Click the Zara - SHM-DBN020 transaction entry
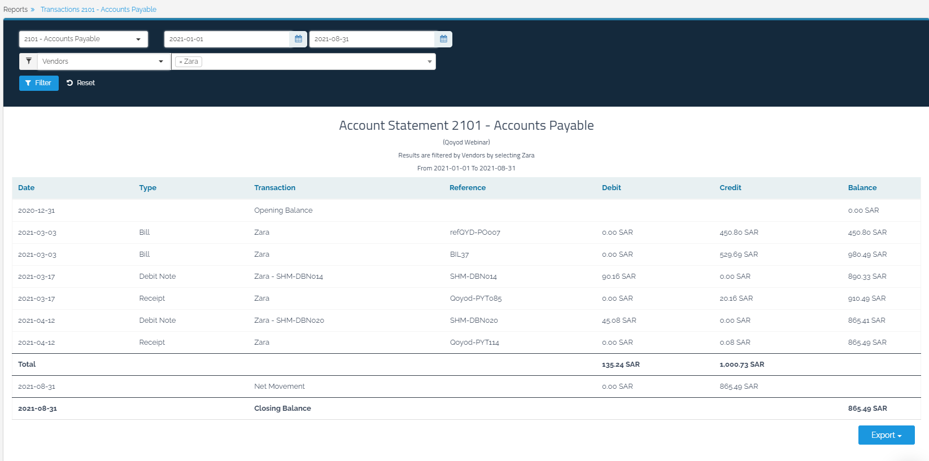 (289, 320)
